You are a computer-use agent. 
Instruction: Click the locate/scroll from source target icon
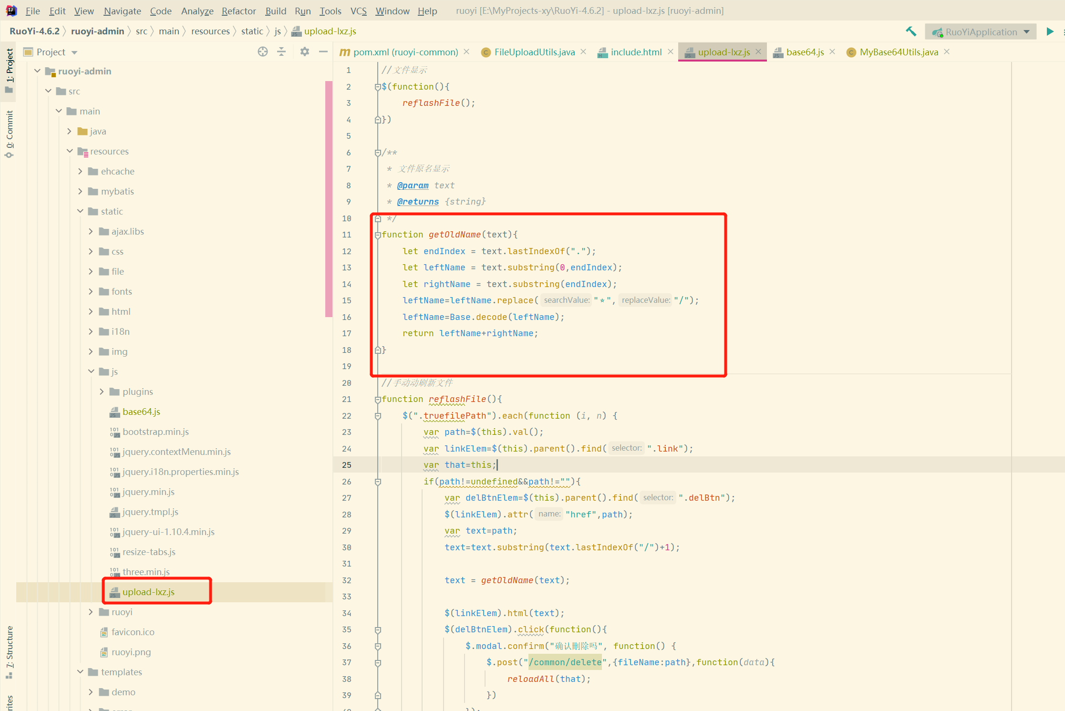coord(262,52)
